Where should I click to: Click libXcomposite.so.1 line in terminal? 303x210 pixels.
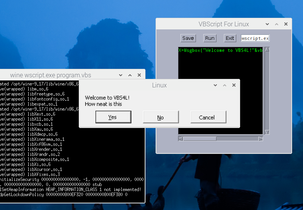(x=35, y=159)
